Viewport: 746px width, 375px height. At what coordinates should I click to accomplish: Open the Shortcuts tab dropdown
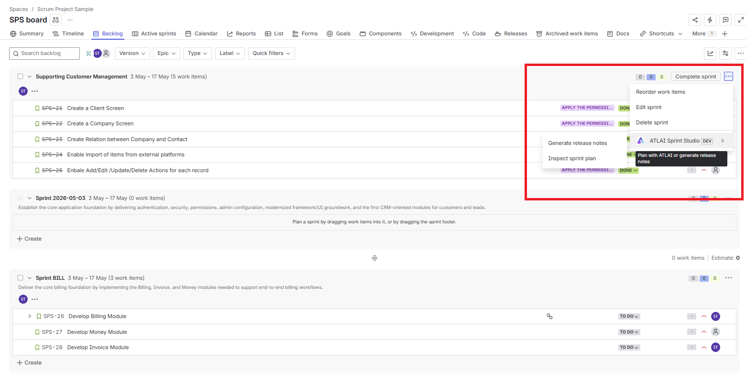pos(661,33)
